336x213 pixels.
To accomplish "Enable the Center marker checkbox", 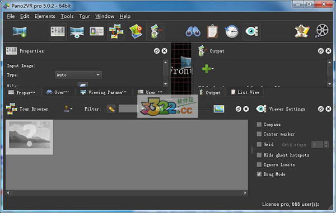I will pos(259,134).
